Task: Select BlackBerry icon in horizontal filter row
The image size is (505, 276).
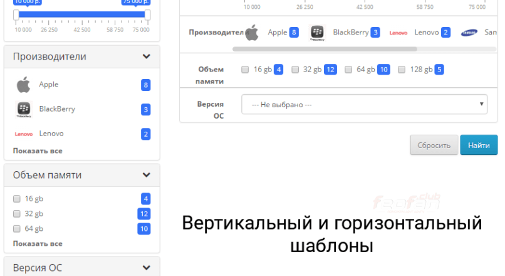Action: pos(317,33)
